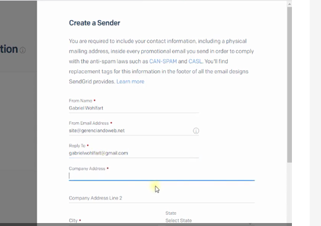
Task: Open the CASL link
Action: (195, 62)
